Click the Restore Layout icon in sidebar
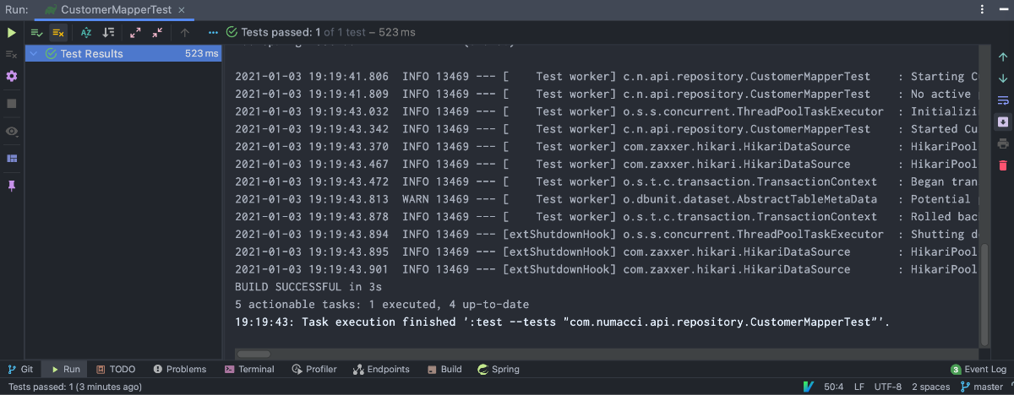Image resolution: width=1014 pixels, height=395 pixels. click(12, 158)
